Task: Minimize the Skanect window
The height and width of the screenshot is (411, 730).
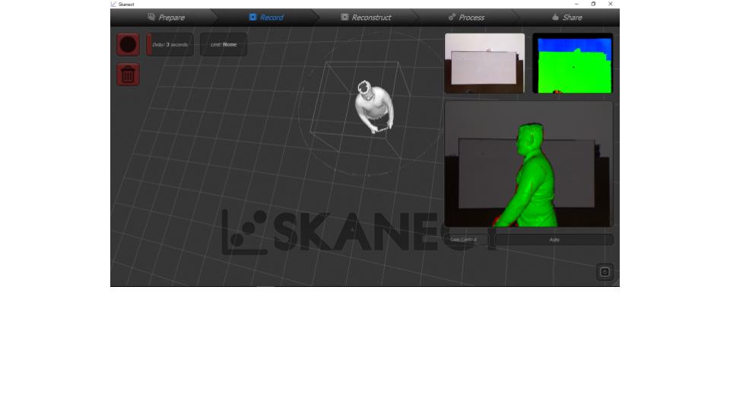Action: (576, 4)
